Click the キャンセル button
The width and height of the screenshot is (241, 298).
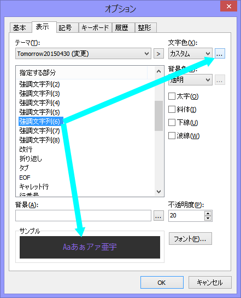(210, 283)
